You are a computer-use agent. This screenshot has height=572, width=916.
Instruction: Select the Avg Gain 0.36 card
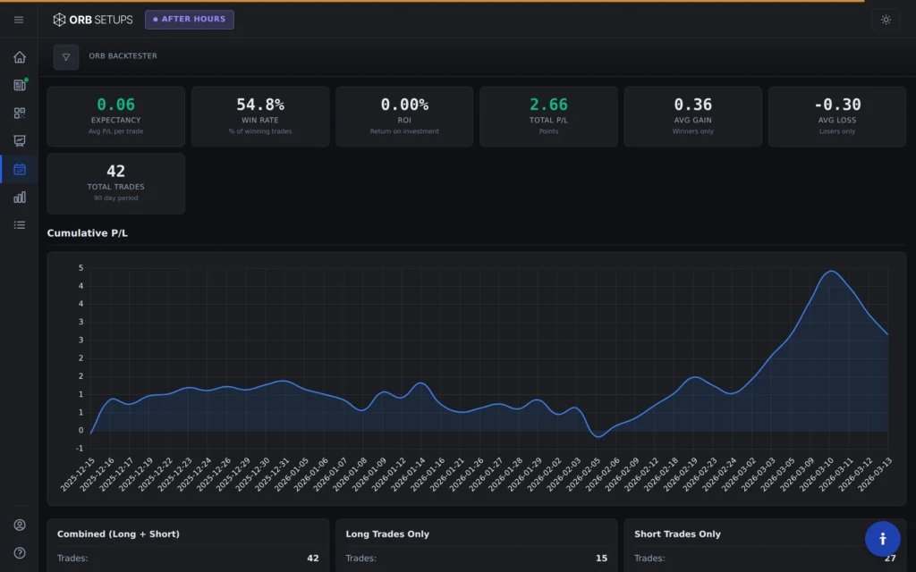(x=693, y=116)
